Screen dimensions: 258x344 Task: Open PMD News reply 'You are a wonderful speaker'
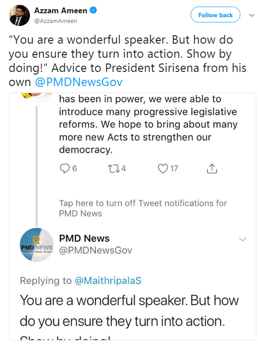pos(129,311)
